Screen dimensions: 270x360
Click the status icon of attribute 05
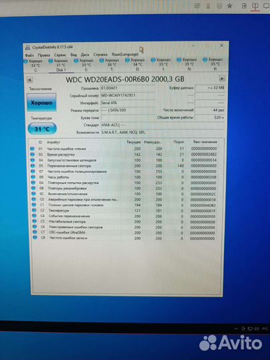pos(33,166)
